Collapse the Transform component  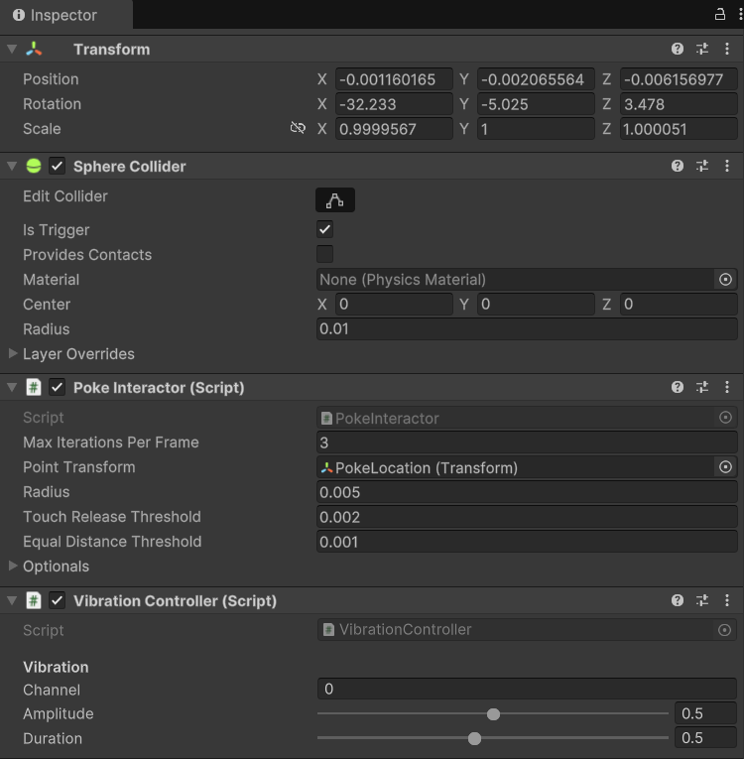click(x=12, y=49)
